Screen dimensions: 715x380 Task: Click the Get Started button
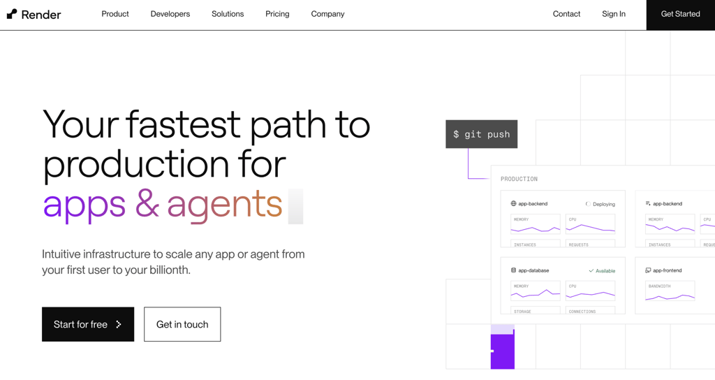[x=680, y=15]
